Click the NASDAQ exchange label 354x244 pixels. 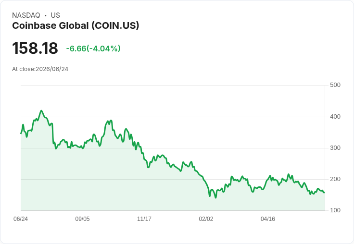[26, 15]
